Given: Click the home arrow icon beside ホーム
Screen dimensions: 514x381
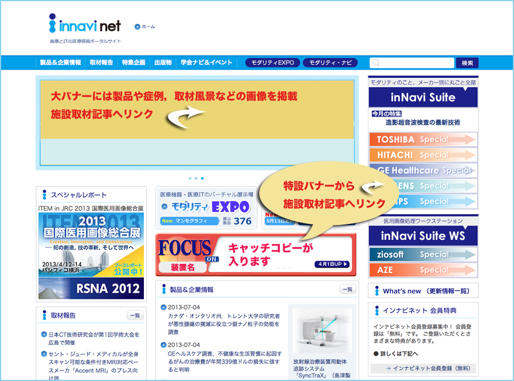Looking at the screenshot, I should click(x=137, y=27).
